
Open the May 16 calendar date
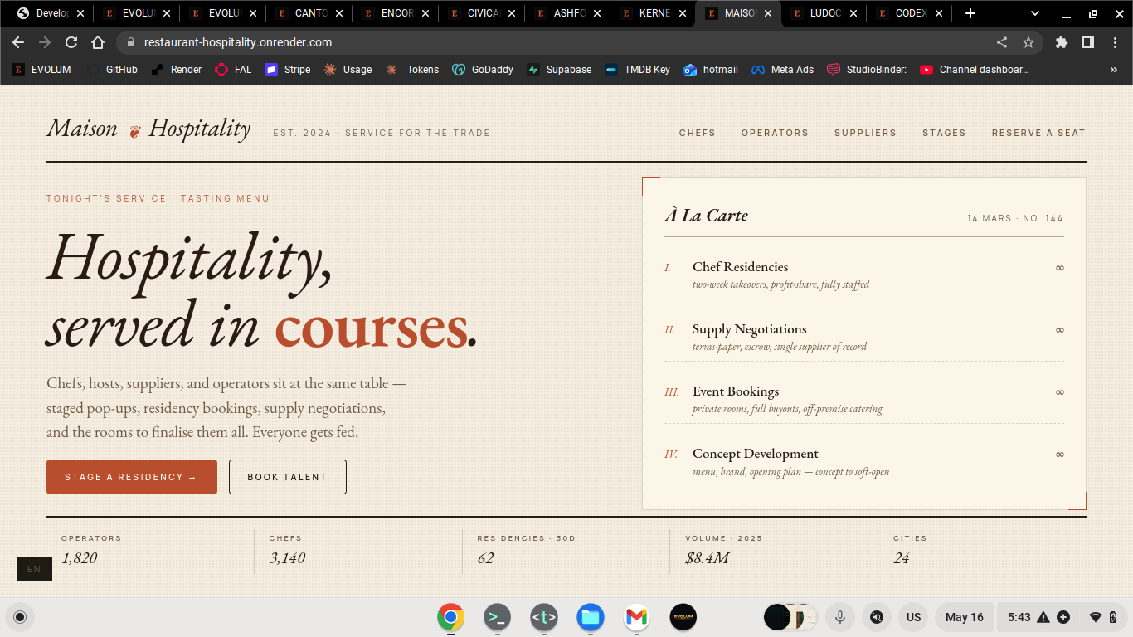tap(965, 617)
